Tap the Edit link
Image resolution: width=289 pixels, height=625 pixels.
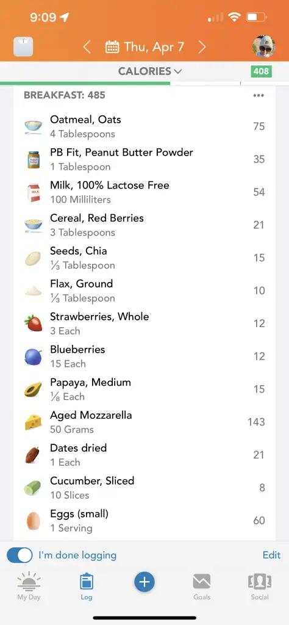[x=271, y=555]
